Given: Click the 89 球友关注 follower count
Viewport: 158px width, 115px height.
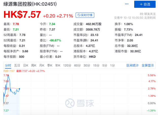Looking at the screenshot, I should click(148, 14).
